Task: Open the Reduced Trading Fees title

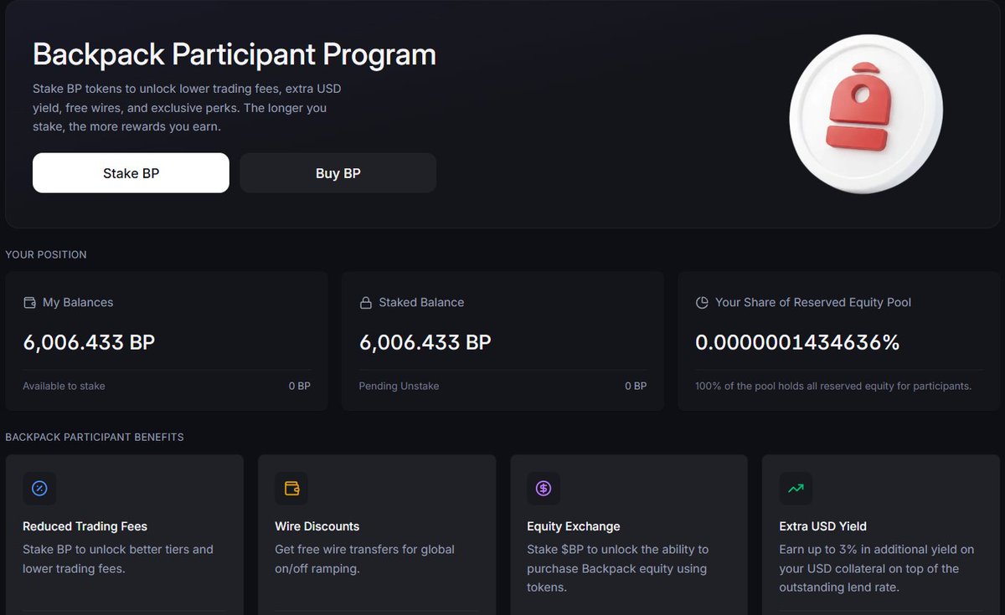Action: 85,526
